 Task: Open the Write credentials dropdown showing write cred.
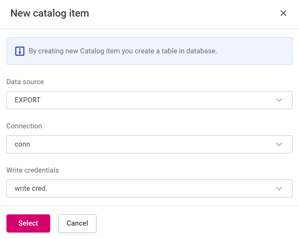[149, 188]
